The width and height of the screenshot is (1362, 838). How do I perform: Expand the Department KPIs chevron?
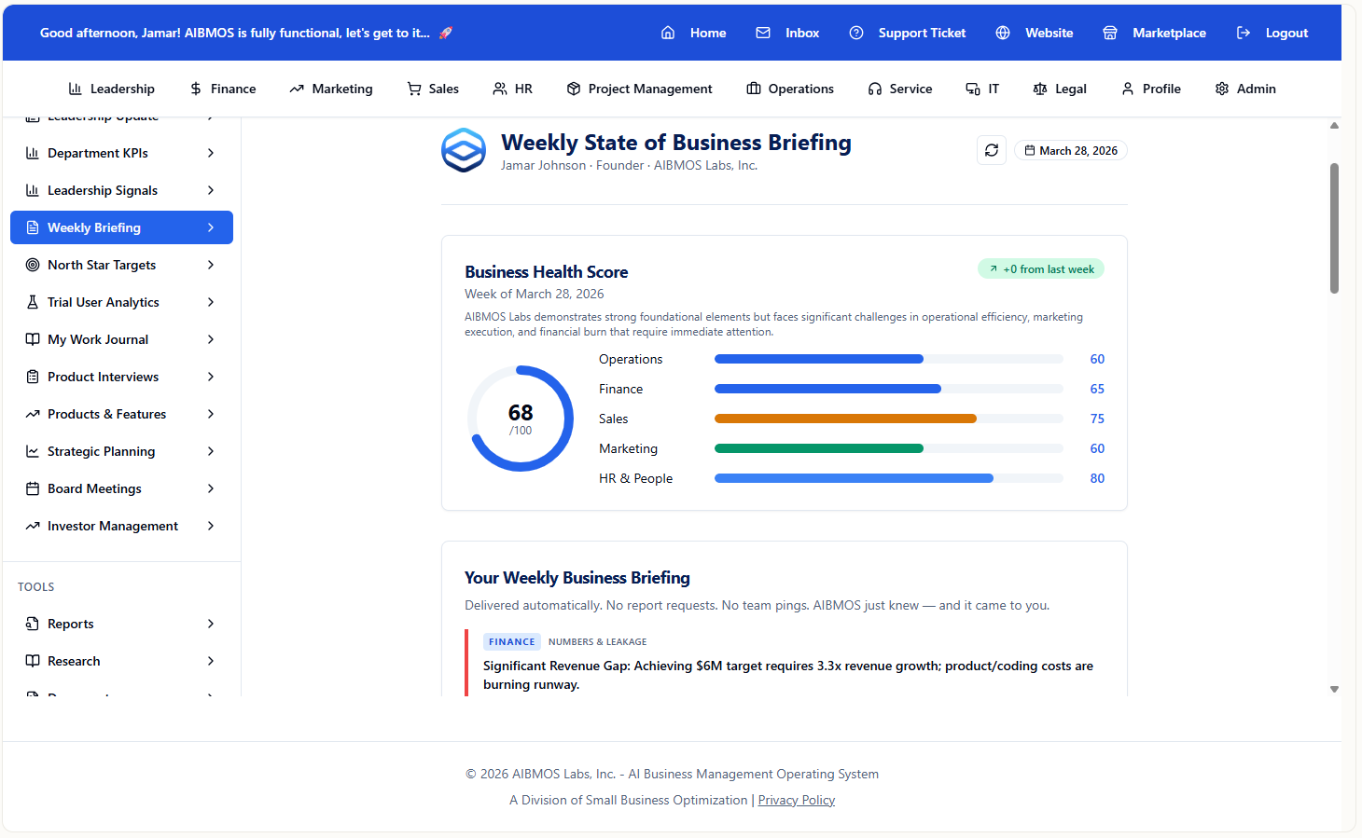click(x=211, y=153)
